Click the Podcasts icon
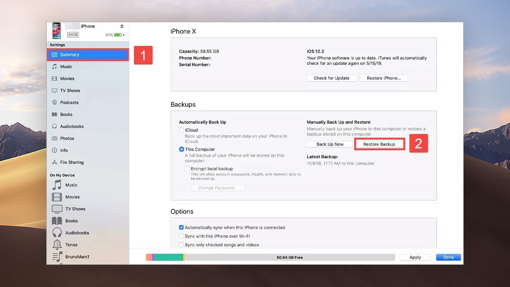This screenshot has height=287, width=510. coord(54,102)
